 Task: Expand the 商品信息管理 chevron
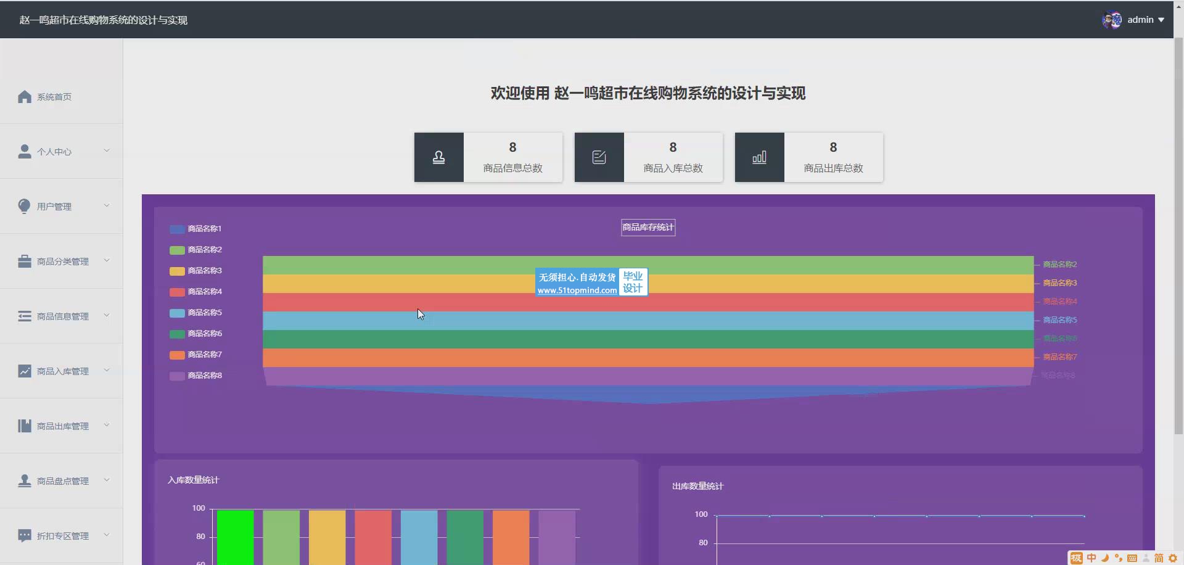pos(107,315)
